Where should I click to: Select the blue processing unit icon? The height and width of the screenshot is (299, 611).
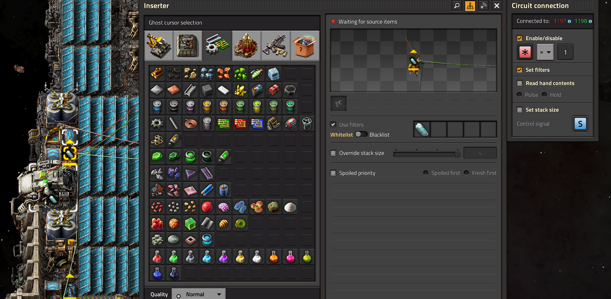(x=257, y=124)
